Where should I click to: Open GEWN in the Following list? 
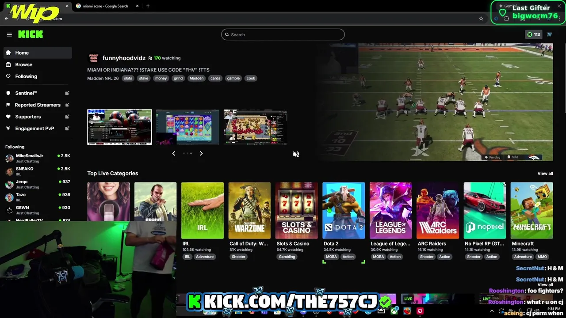[38, 210]
